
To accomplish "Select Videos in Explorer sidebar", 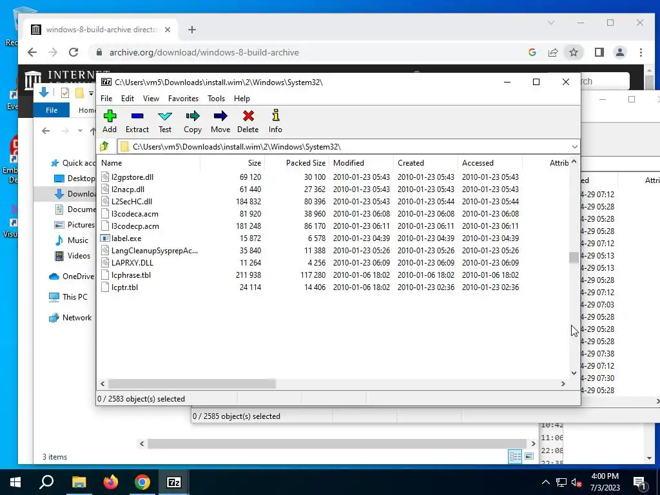I will 72,256.
